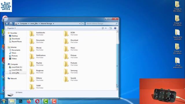Select official android 5.0.1 desktop folder
The image size is (185, 104).
click(x=178, y=63)
